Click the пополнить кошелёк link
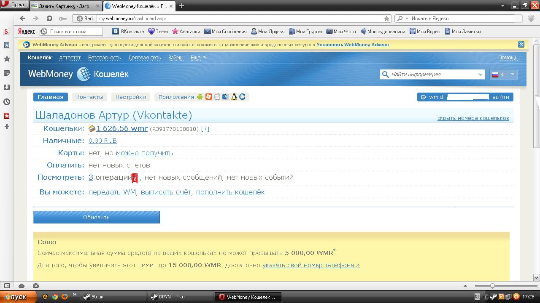This screenshot has width=540, height=303. point(230,192)
